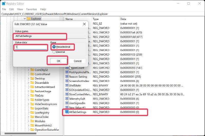Click the Value data input field

31,47
